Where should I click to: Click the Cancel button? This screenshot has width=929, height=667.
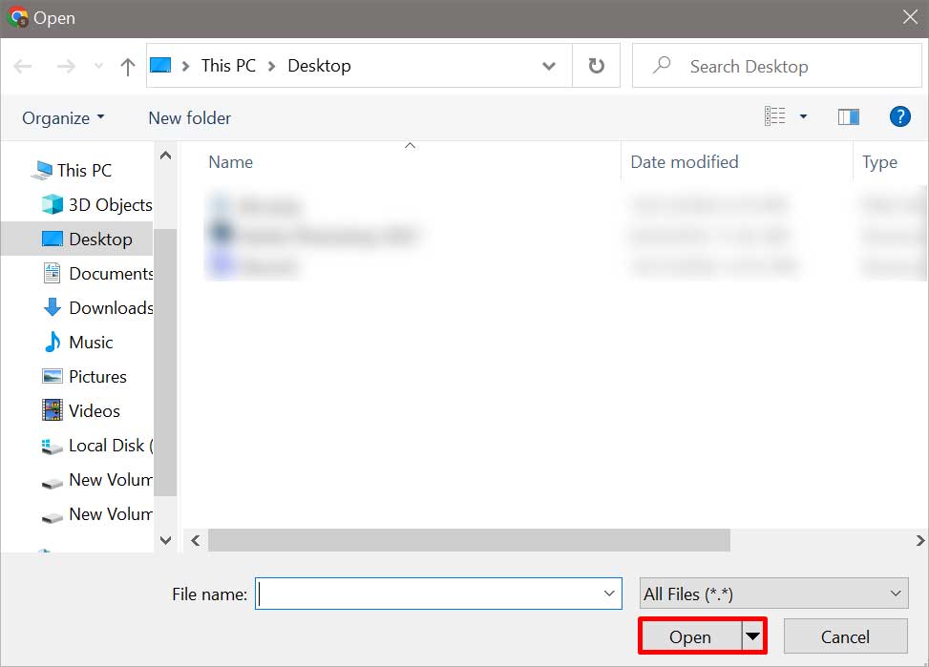click(846, 636)
